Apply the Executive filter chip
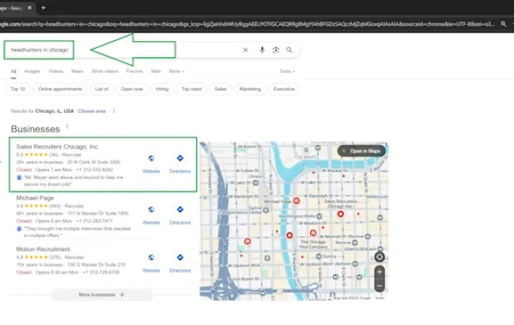This screenshot has height=325, width=514. point(284,89)
